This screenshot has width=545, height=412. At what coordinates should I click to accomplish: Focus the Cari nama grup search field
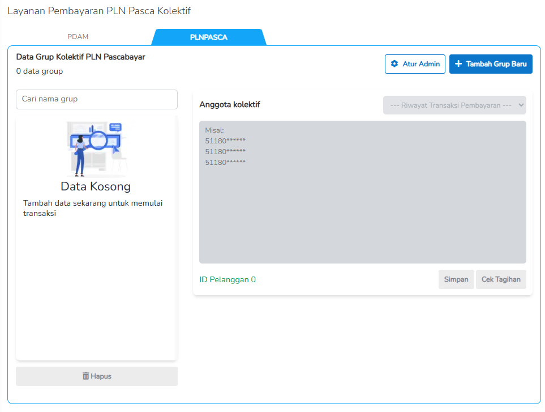(96, 99)
